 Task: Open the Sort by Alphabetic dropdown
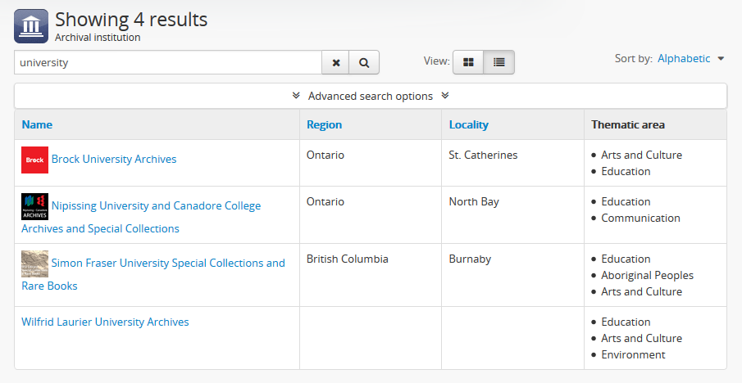684,58
